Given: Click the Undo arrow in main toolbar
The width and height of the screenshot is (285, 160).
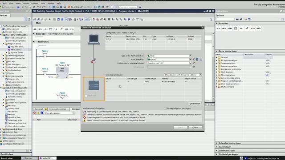Looking at the screenshot, I should click(x=38, y=7).
